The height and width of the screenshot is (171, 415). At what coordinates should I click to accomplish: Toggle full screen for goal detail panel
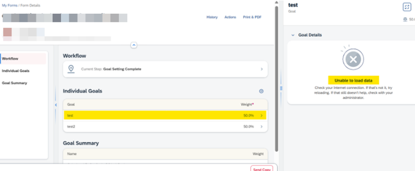pyautogui.click(x=407, y=7)
